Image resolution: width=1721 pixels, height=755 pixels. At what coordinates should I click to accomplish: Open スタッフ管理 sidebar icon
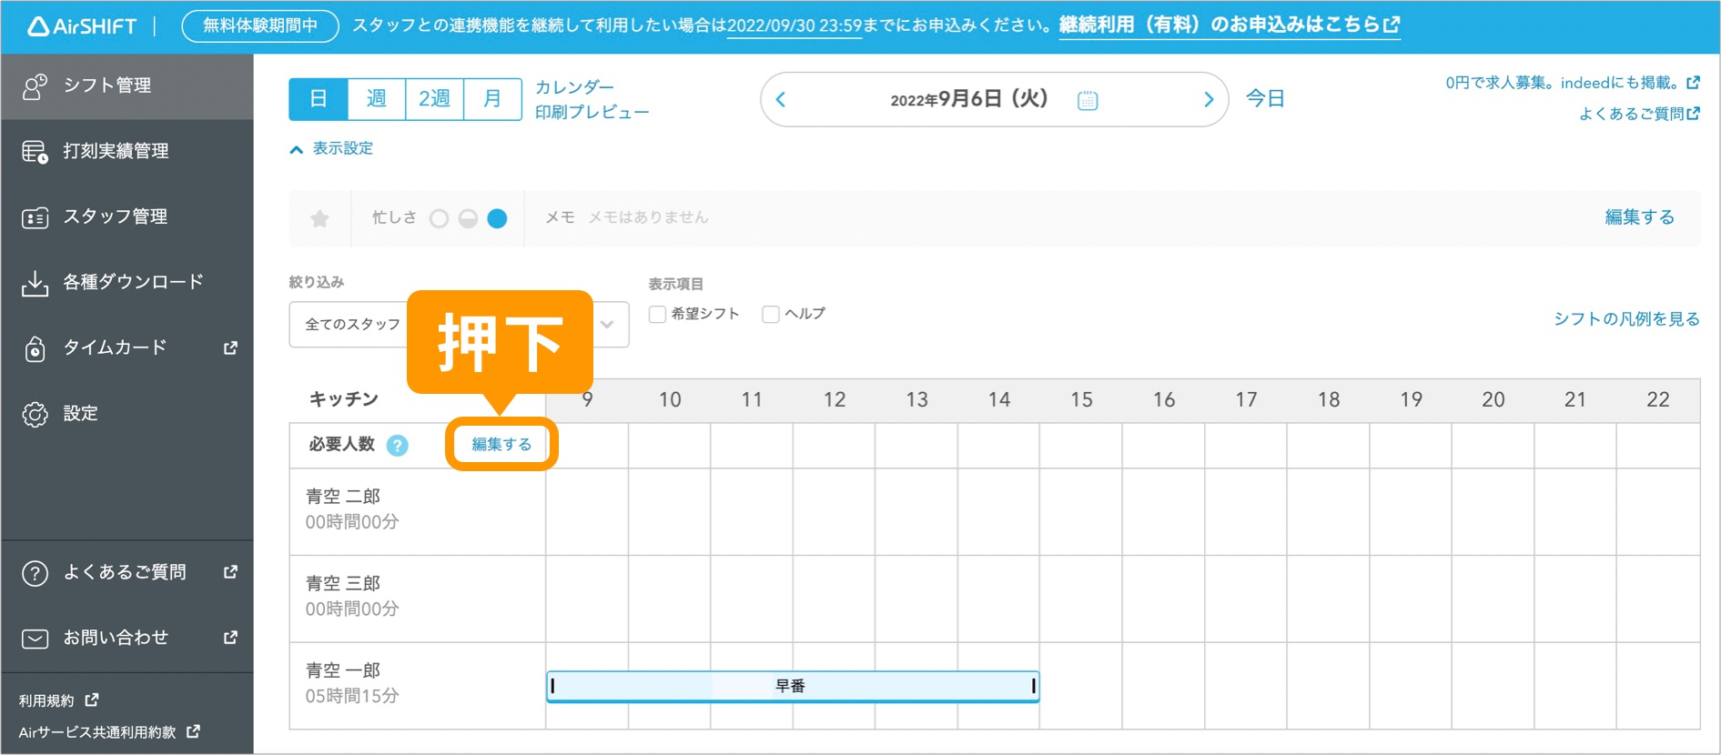[x=35, y=217]
